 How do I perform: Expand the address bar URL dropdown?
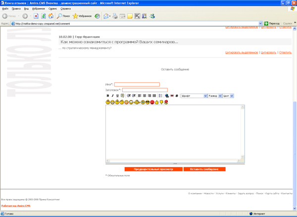coord(261,23)
